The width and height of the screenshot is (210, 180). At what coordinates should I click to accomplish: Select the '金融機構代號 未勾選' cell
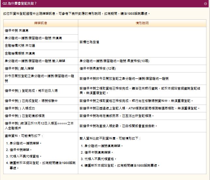pyautogui.click(x=41, y=46)
